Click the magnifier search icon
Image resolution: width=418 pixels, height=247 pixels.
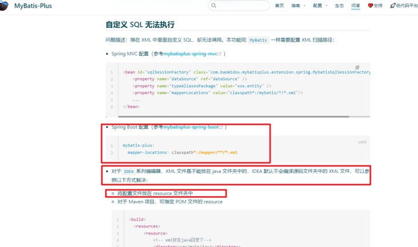coord(214,5)
